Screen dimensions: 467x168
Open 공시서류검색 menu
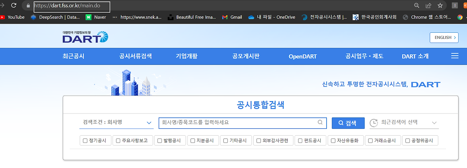point(135,56)
